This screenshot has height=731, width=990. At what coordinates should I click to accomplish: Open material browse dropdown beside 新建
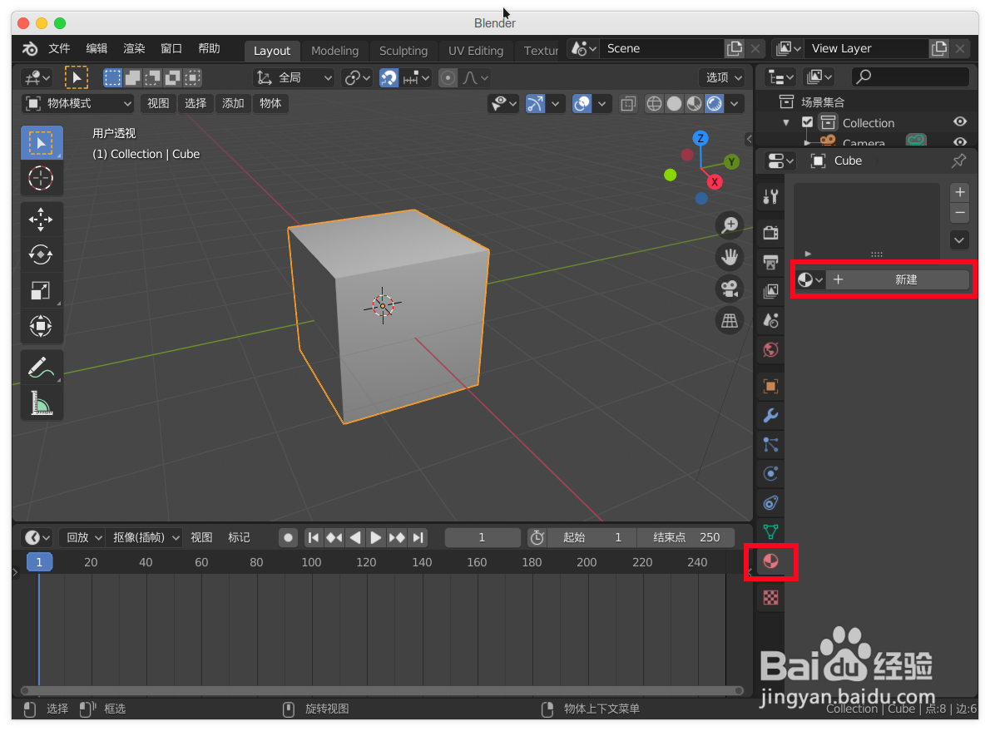coord(809,279)
